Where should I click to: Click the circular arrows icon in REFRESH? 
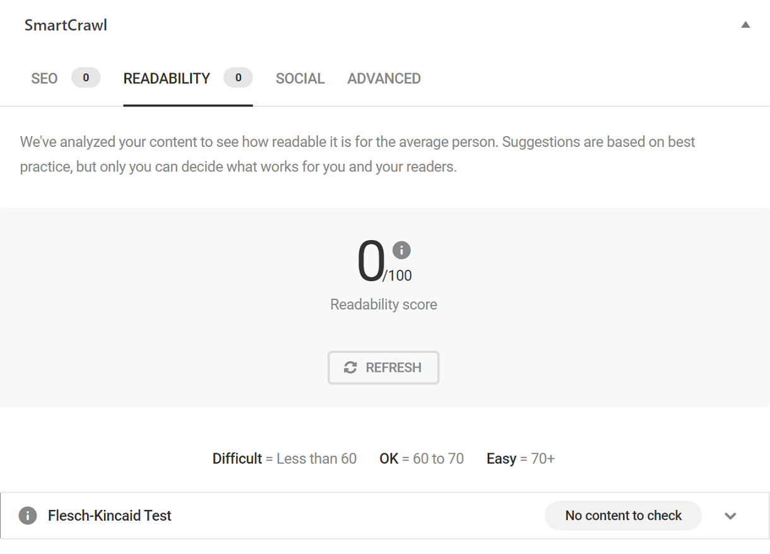(350, 367)
